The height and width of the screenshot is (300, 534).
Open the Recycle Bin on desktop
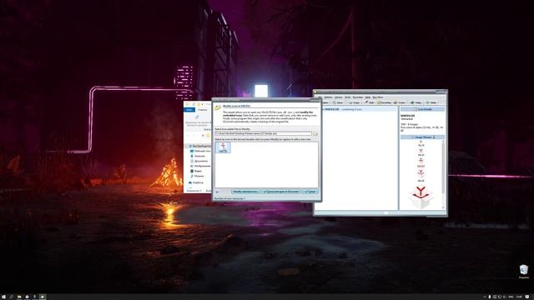coord(524,272)
